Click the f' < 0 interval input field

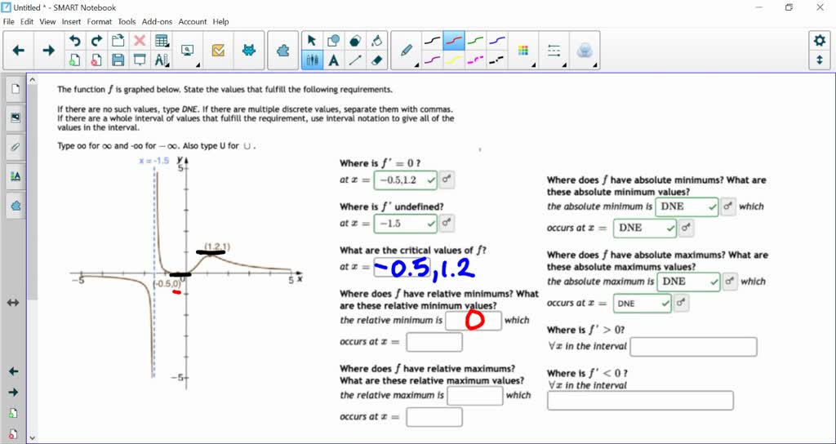pyautogui.click(x=640, y=400)
